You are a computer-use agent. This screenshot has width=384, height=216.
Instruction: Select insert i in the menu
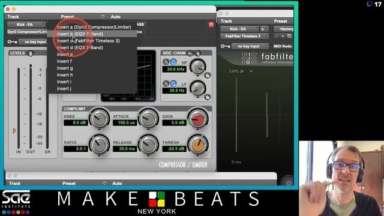pos(64,82)
